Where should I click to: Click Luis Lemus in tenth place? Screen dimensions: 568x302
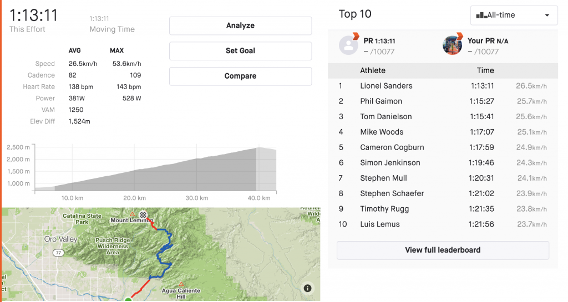coord(379,224)
